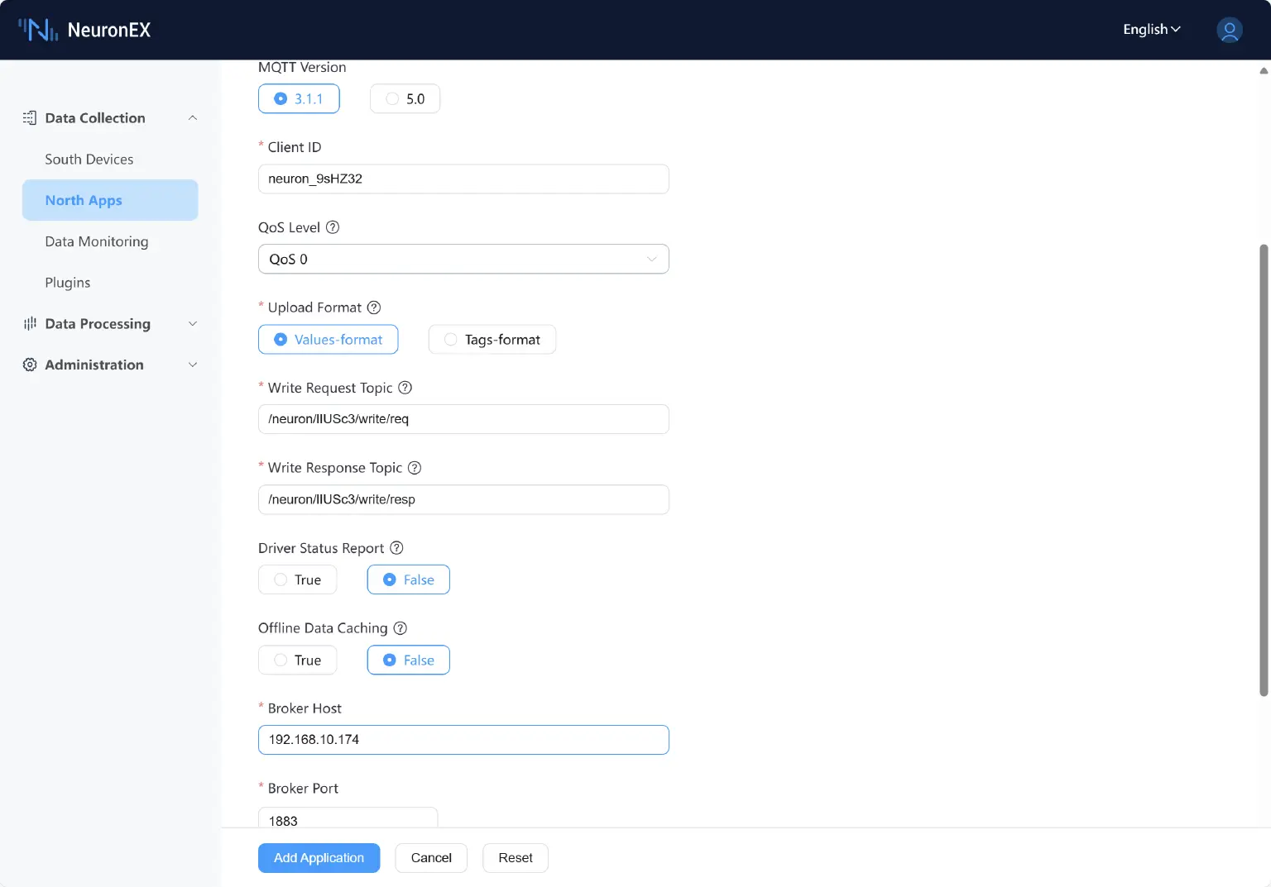Expand the Data Processing menu
This screenshot has height=887, width=1271.
(110, 324)
